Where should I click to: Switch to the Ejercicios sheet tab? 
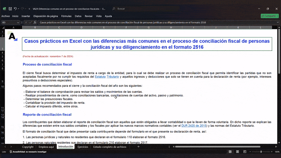83,147
